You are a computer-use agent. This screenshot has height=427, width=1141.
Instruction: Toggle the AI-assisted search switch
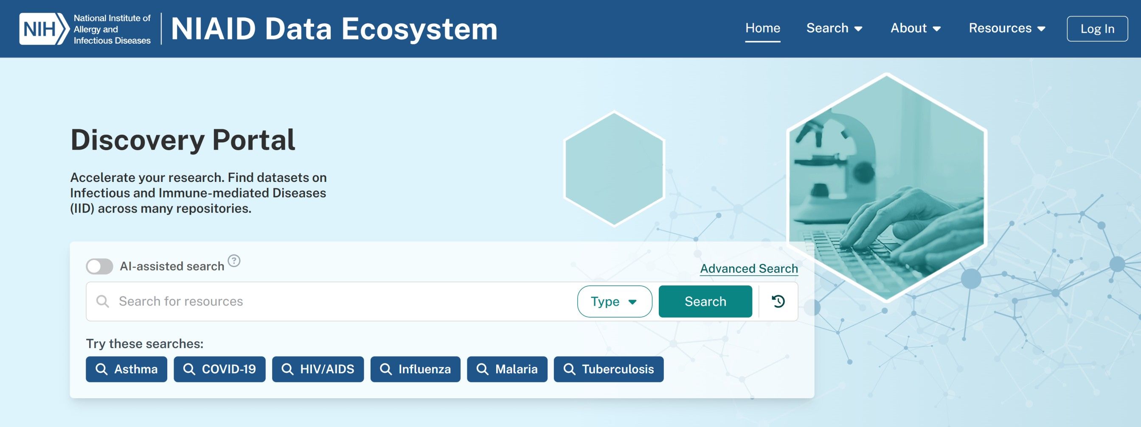[100, 266]
